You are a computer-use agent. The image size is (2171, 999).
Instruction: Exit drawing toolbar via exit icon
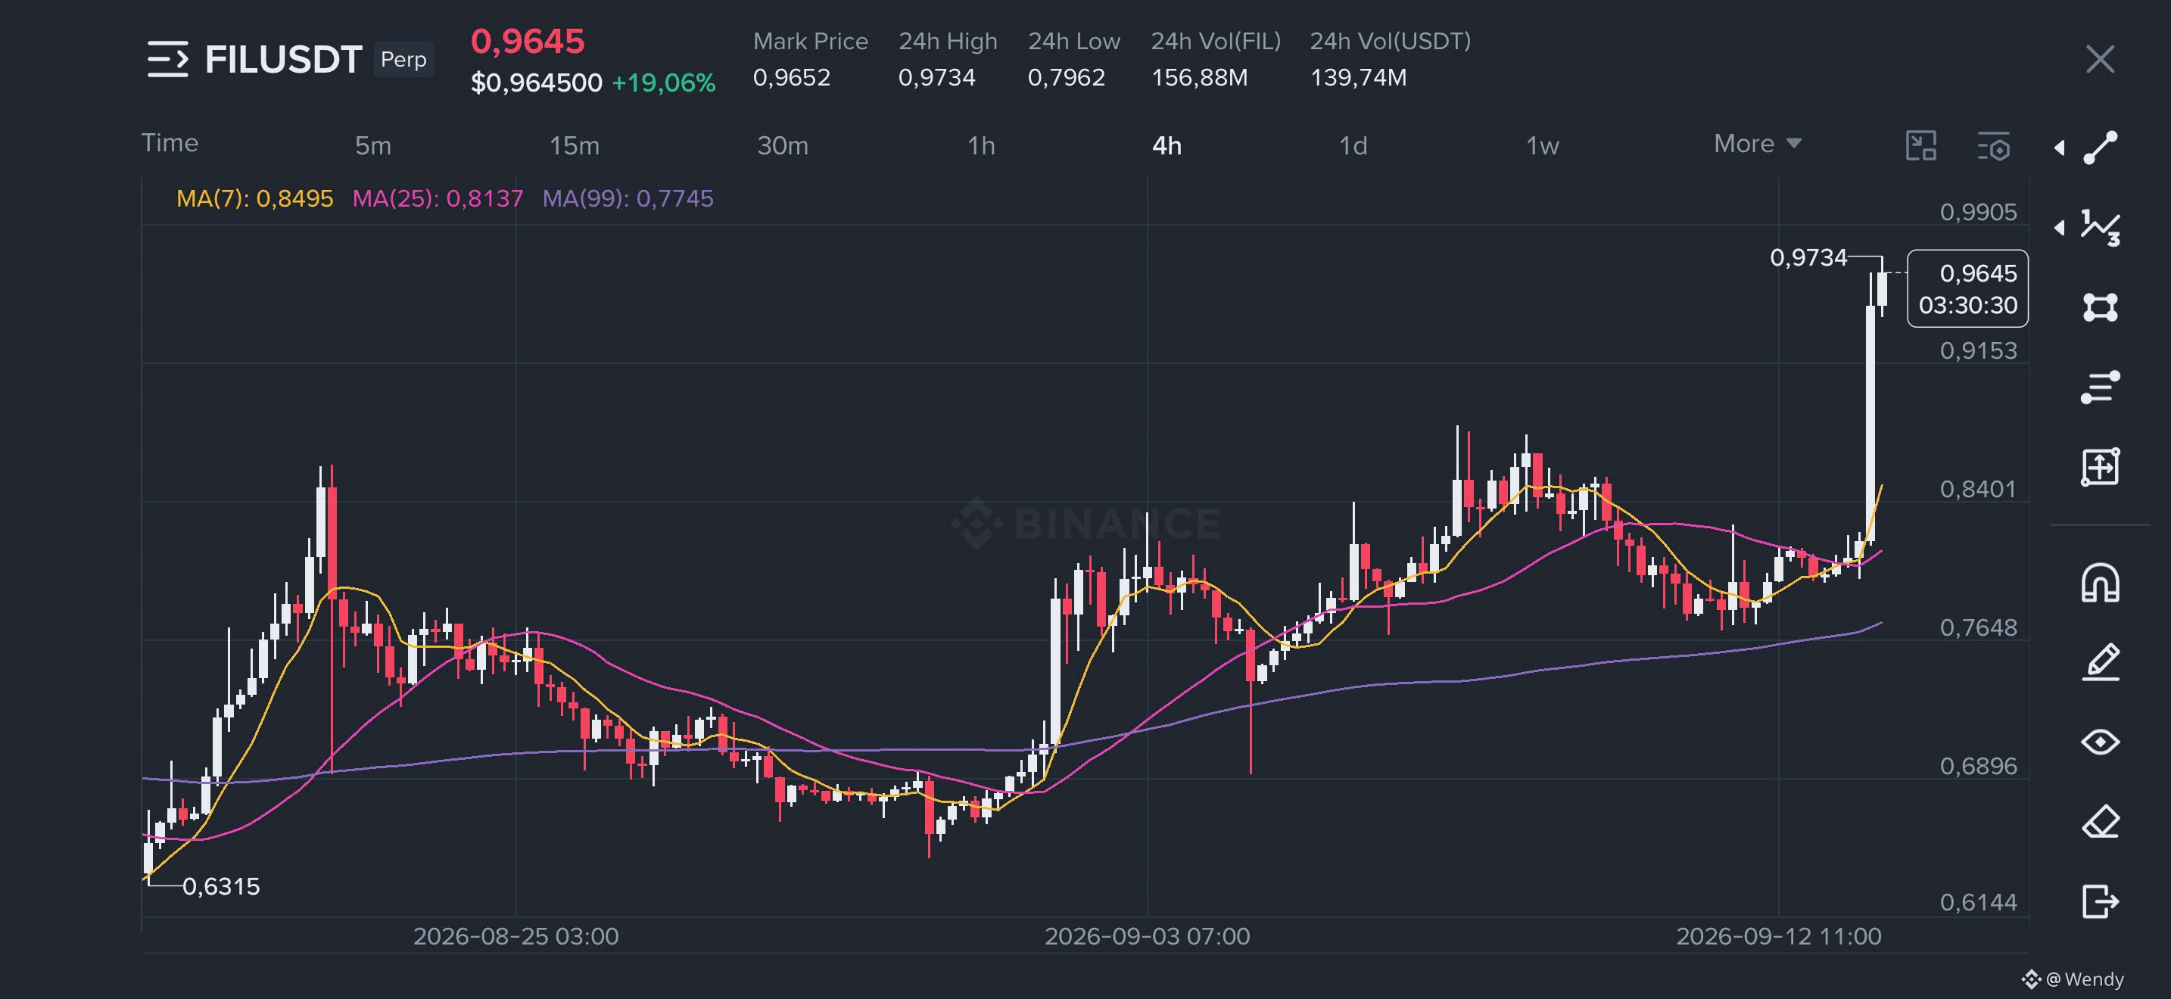pos(2100,901)
